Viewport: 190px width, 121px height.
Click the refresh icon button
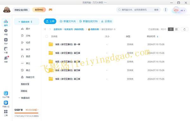[185, 29]
